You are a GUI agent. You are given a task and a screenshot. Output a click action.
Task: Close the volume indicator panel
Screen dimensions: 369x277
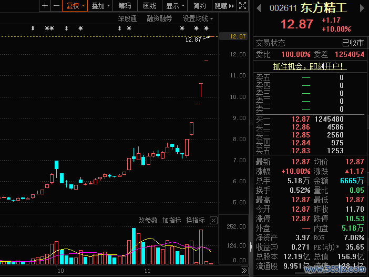click(x=213, y=220)
